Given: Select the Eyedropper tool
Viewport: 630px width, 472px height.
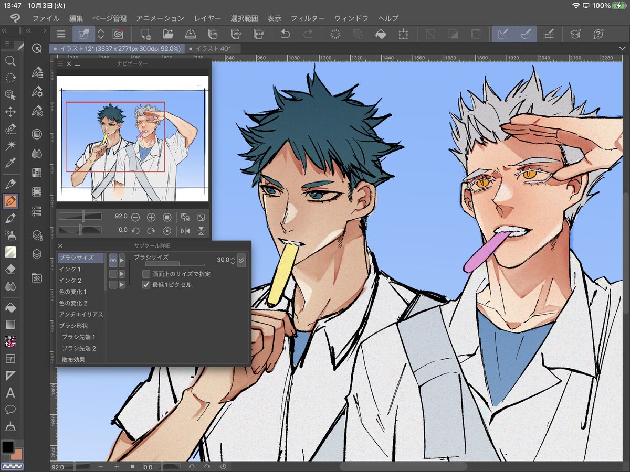Looking at the screenshot, I should click(10, 162).
